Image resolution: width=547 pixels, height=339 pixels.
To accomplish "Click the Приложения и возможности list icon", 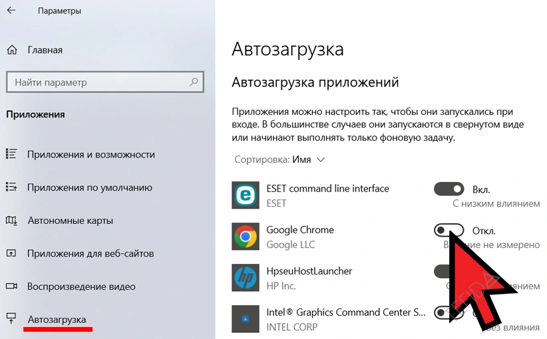I will coord(11,154).
